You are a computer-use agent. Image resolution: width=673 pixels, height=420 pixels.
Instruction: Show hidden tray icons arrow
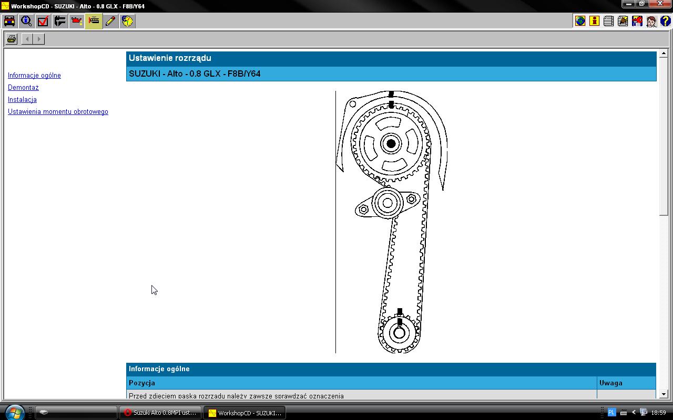pyautogui.click(x=634, y=413)
